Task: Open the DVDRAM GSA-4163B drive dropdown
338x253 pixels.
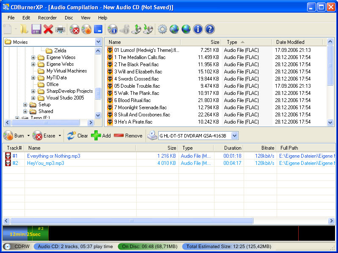Action: (x=235, y=136)
